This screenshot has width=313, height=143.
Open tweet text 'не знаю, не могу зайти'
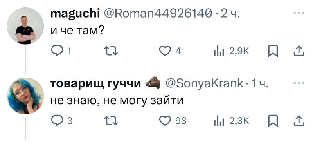[117, 101]
